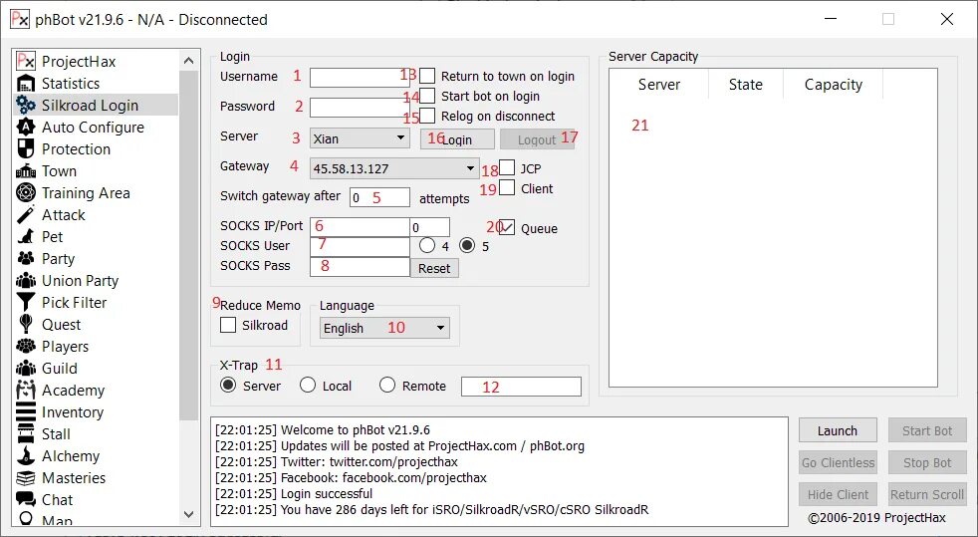Click the Return Scroll button
The width and height of the screenshot is (978, 537).
click(x=927, y=494)
